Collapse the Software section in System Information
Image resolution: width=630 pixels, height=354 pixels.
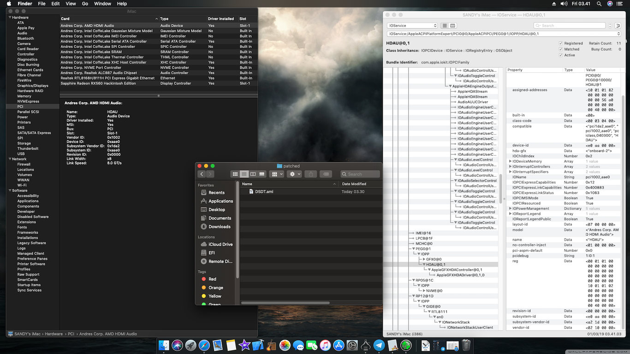pyautogui.click(x=10, y=190)
